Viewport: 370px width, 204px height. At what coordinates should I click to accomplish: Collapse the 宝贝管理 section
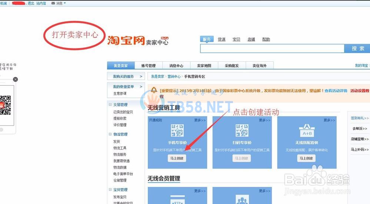pos(110,189)
